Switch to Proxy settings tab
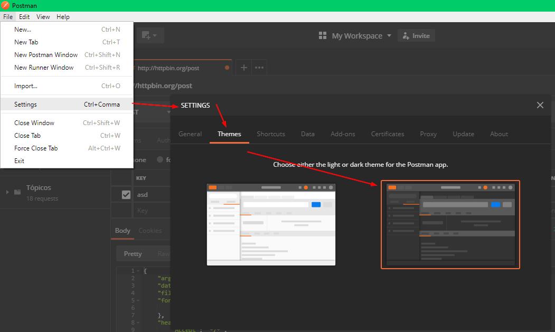The height and width of the screenshot is (332, 555). pyautogui.click(x=428, y=134)
